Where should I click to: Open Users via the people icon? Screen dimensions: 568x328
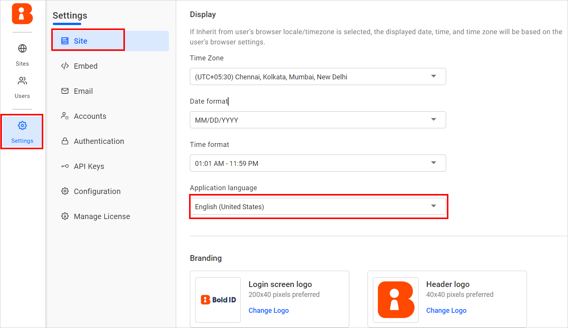(22, 81)
